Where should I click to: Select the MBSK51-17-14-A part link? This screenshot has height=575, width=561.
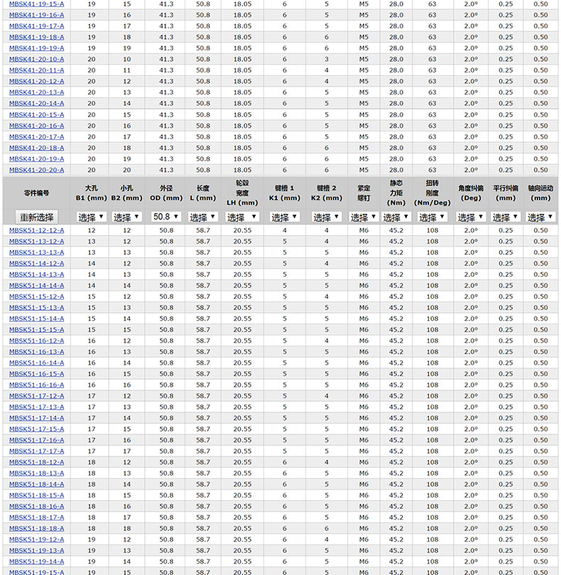pos(37,418)
